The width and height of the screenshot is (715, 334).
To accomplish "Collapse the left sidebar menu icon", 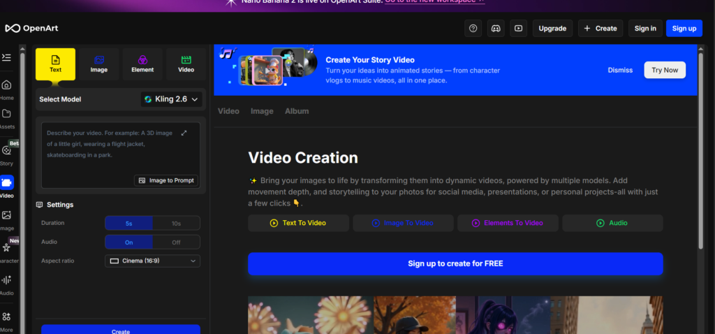I will pos(6,57).
